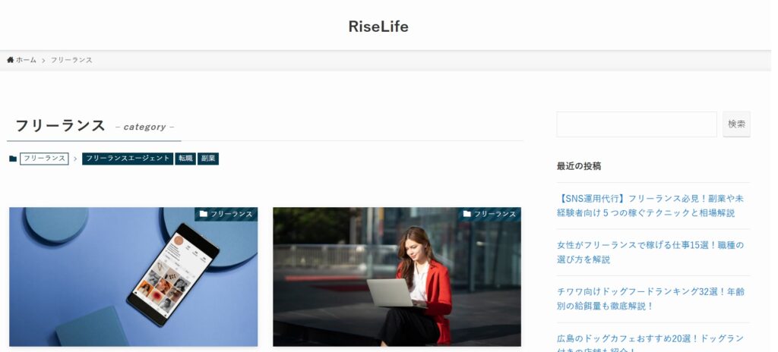The image size is (778, 352).
Task: Open the woman with laptop article thumbnail
Action: pos(397,277)
